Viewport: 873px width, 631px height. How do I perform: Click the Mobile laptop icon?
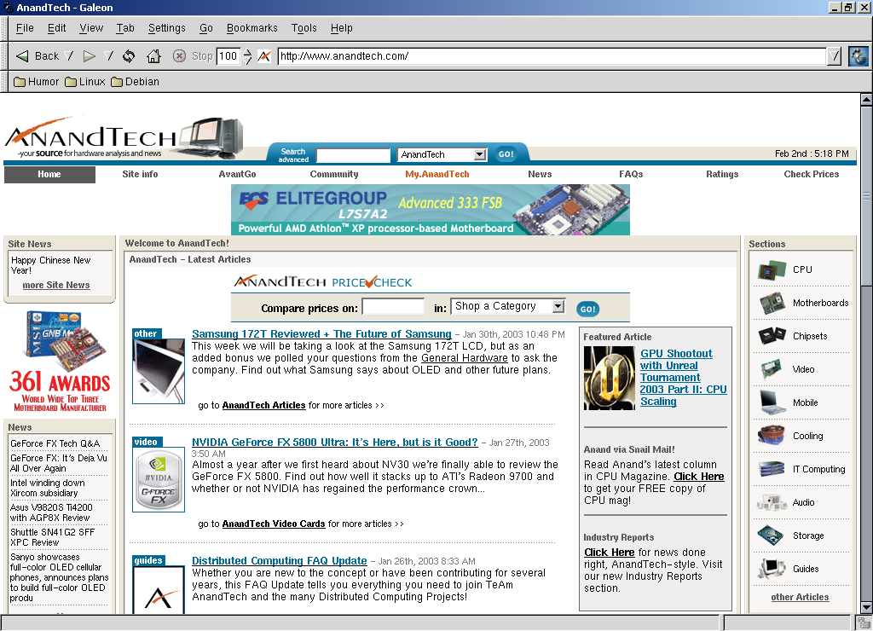[x=772, y=402]
